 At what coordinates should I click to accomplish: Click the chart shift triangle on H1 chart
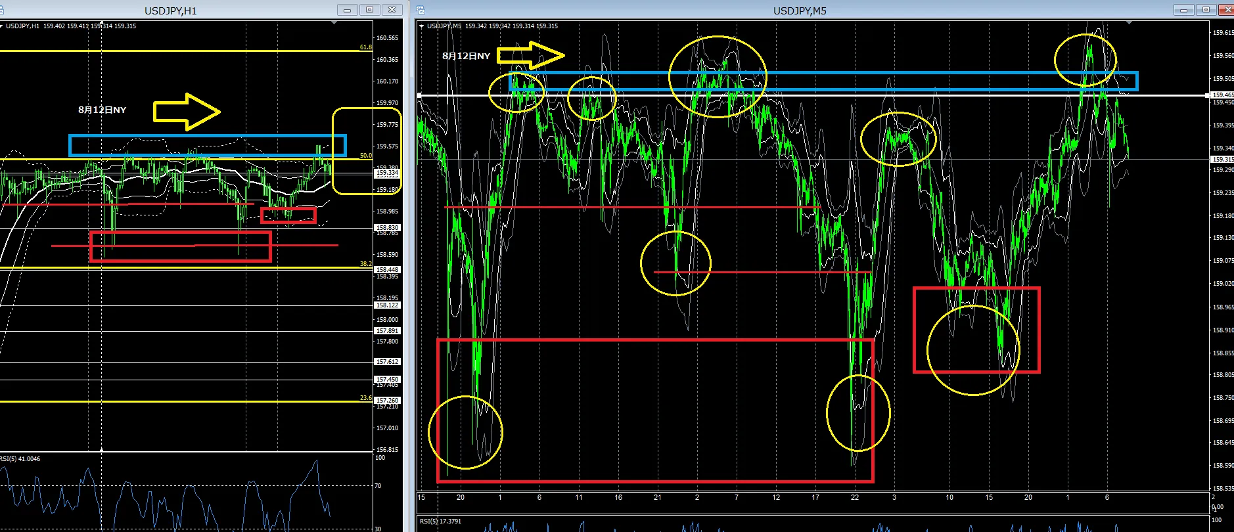[x=334, y=23]
